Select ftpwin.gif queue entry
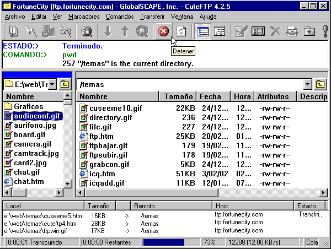 [x=35, y=231]
